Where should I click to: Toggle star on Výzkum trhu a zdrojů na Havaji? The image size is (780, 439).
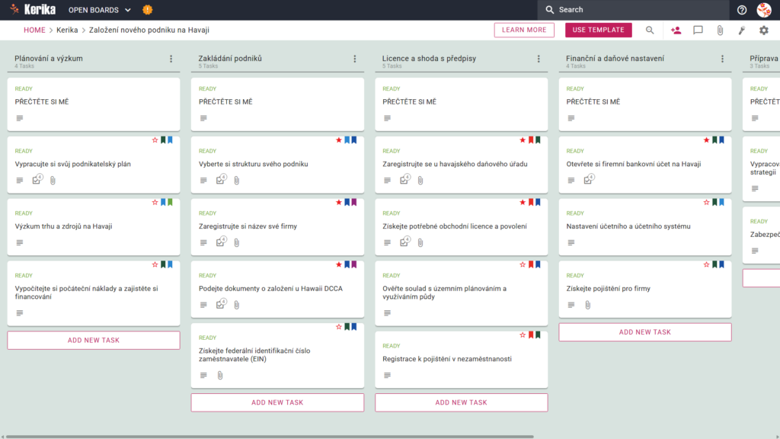coord(155,202)
